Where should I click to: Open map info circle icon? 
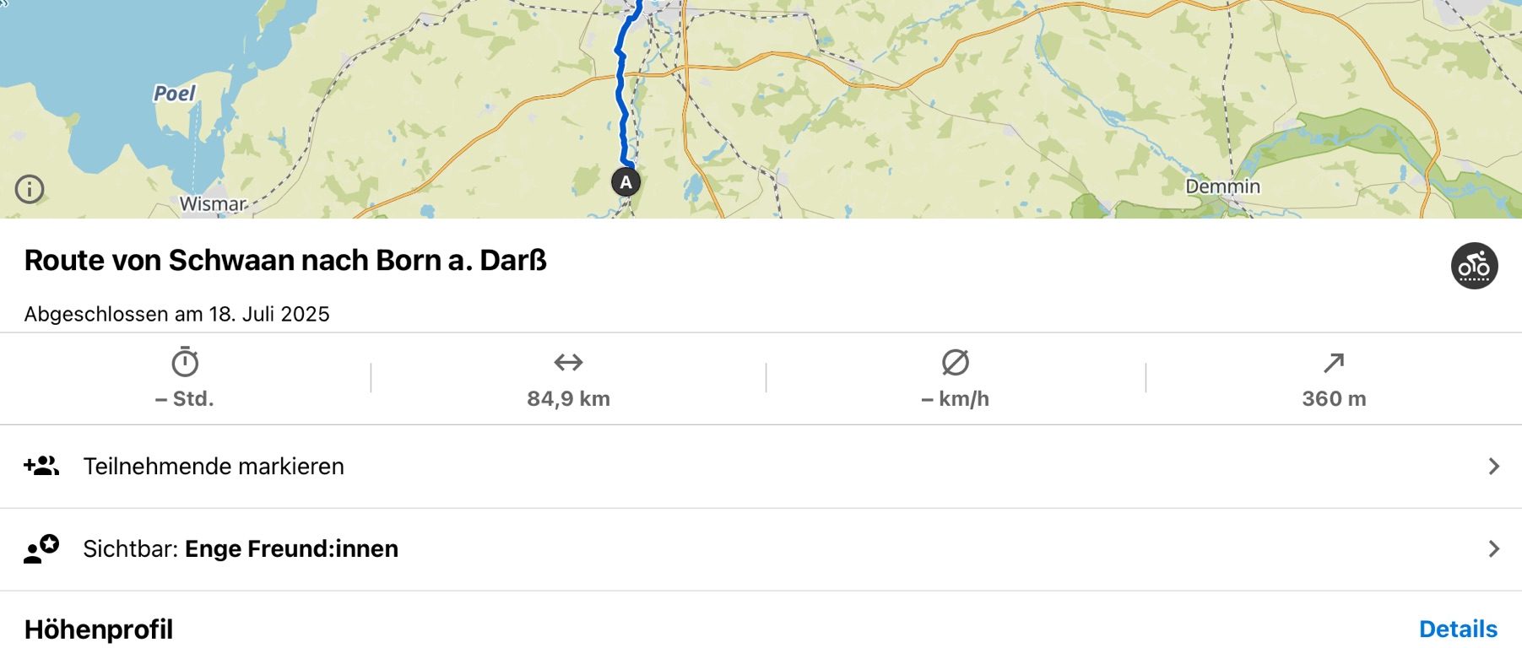(x=30, y=189)
